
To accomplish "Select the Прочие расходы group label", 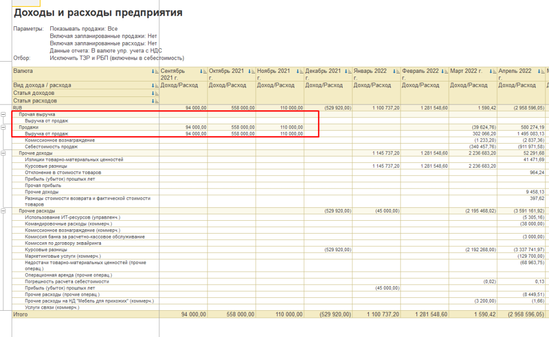I will click(x=37, y=211).
